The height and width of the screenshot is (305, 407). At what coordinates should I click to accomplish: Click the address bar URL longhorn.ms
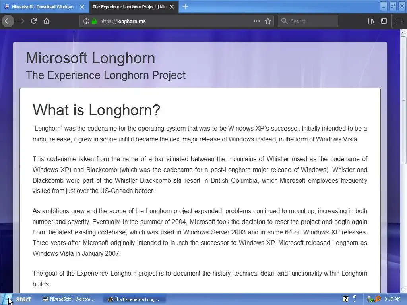(123, 21)
